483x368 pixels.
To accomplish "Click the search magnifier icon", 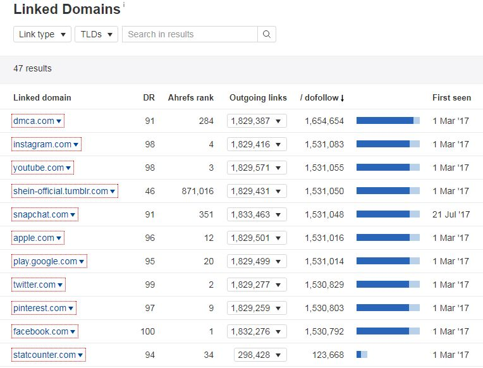I will (x=267, y=34).
